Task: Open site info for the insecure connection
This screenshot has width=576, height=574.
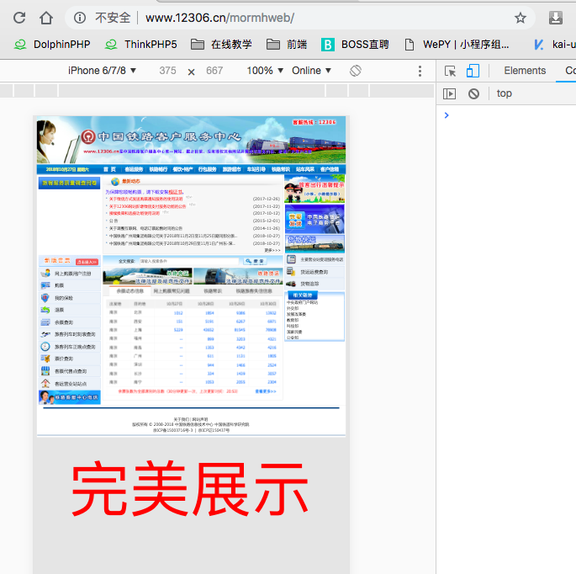Action: [x=80, y=18]
